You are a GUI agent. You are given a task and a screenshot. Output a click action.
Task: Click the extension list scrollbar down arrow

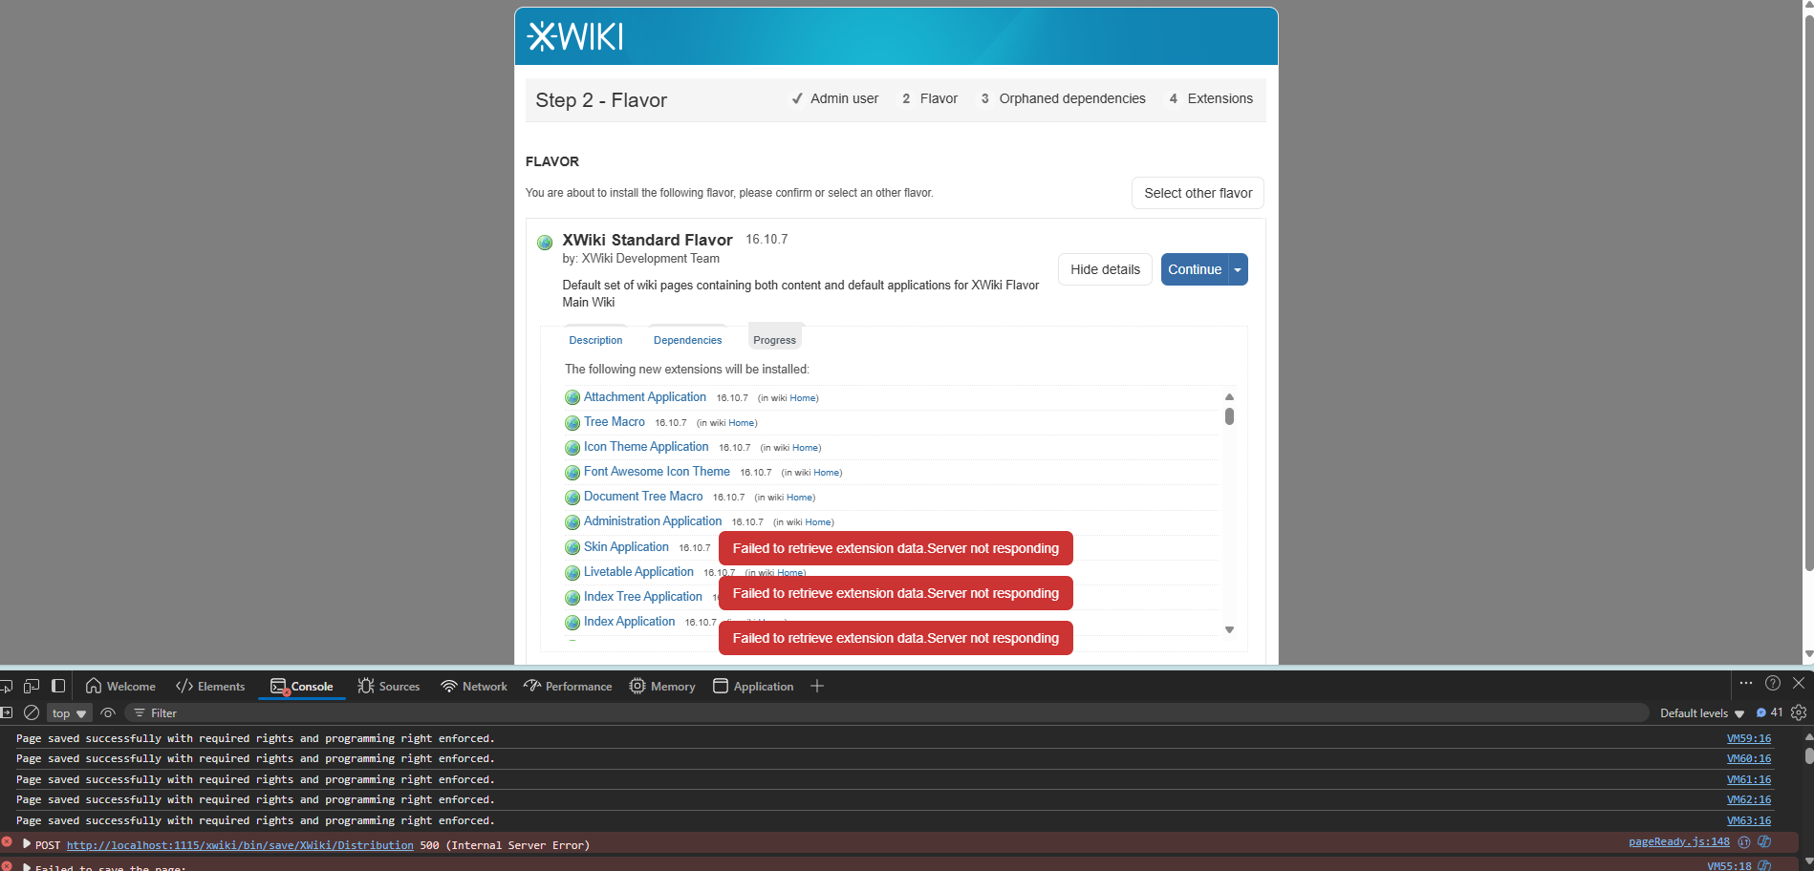[1229, 629]
